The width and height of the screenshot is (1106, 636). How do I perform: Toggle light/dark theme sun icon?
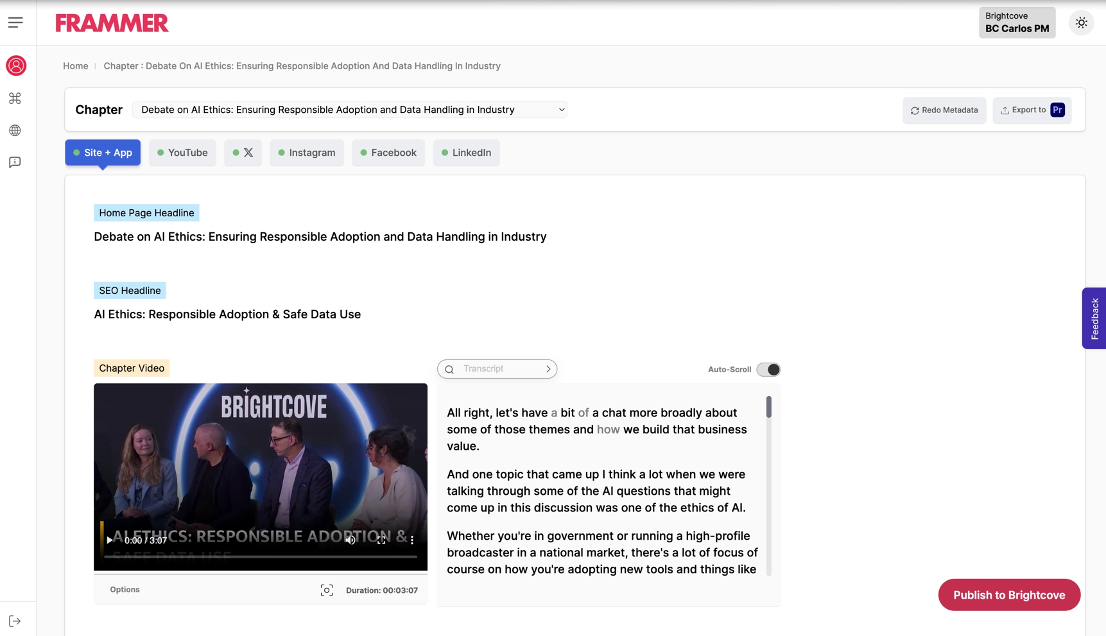(1081, 22)
